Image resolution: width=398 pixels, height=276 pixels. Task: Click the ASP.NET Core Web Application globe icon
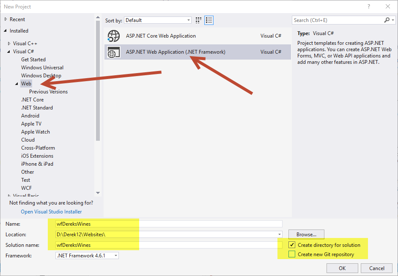[x=113, y=36]
